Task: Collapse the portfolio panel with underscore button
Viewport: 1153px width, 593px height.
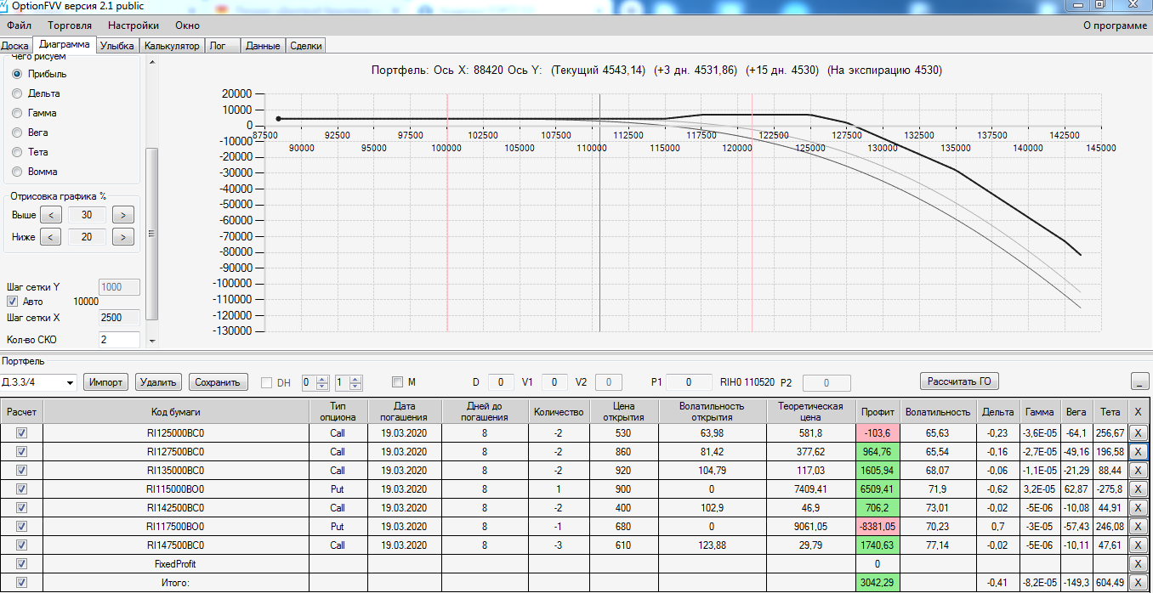Action: 1139,381
